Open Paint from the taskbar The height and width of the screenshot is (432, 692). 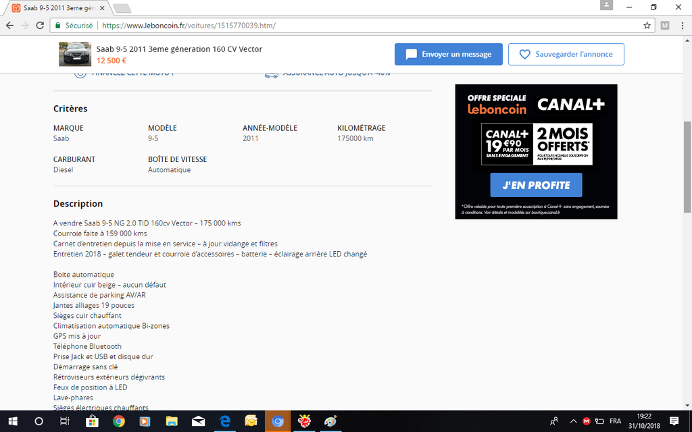pos(330,421)
